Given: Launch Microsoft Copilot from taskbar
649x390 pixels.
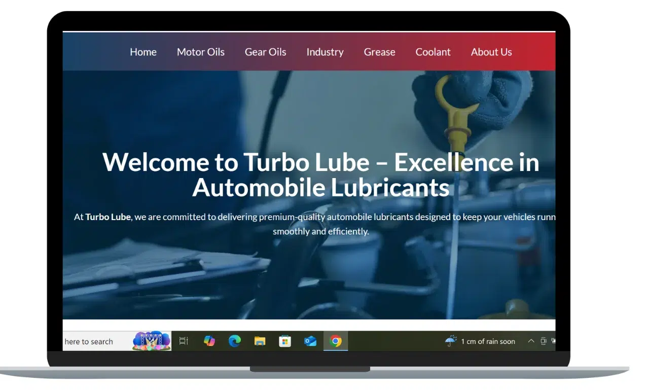Looking at the screenshot, I should click(x=209, y=341).
